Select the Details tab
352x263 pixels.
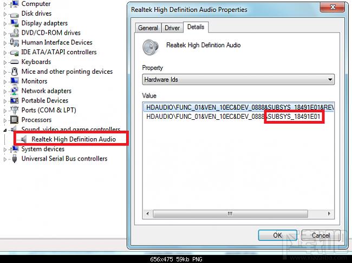[195, 27]
